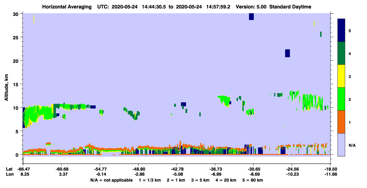Click longitude value -10.23

(x=292, y=174)
